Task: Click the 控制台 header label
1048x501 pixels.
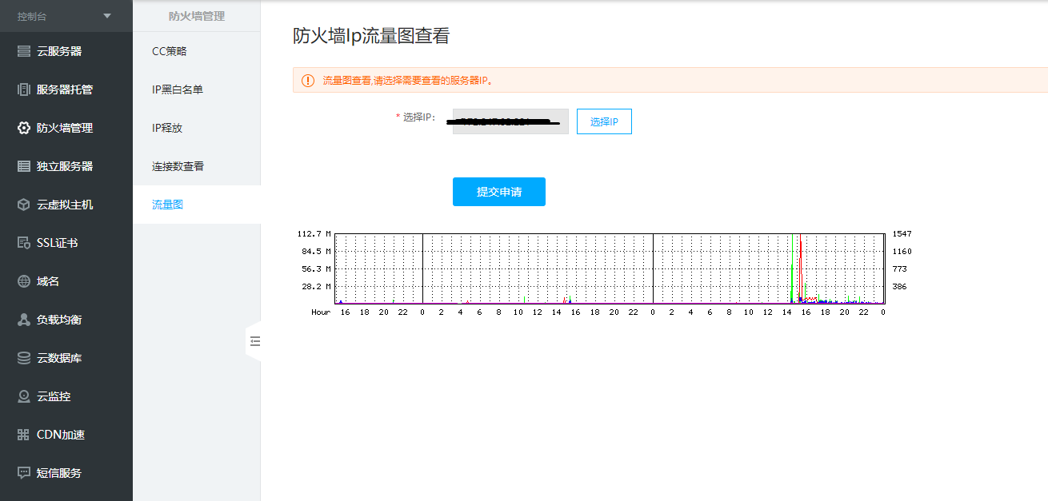Action: point(32,16)
